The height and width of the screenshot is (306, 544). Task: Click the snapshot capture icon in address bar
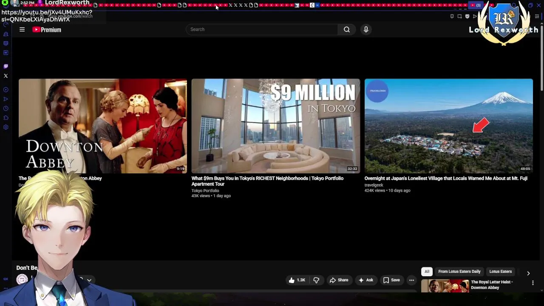(x=459, y=16)
